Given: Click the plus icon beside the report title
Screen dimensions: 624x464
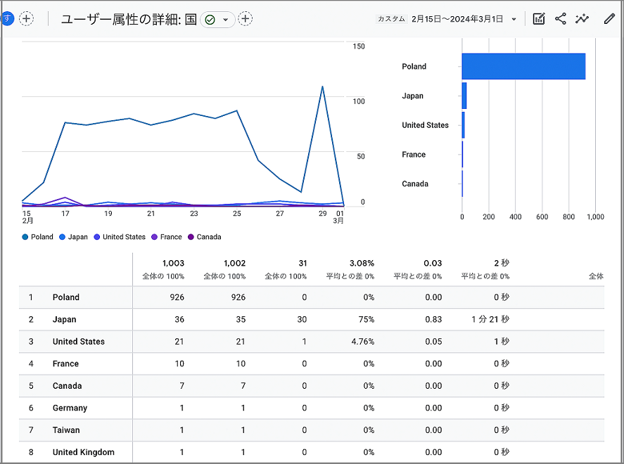Looking at the screenshot, I should [x=245, y=19].
